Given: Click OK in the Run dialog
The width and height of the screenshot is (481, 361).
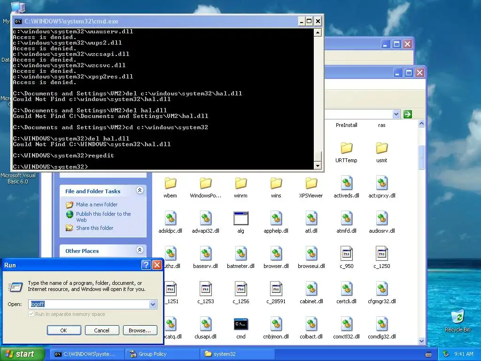Looking at the screenshot, I should [x=64, y=330].
